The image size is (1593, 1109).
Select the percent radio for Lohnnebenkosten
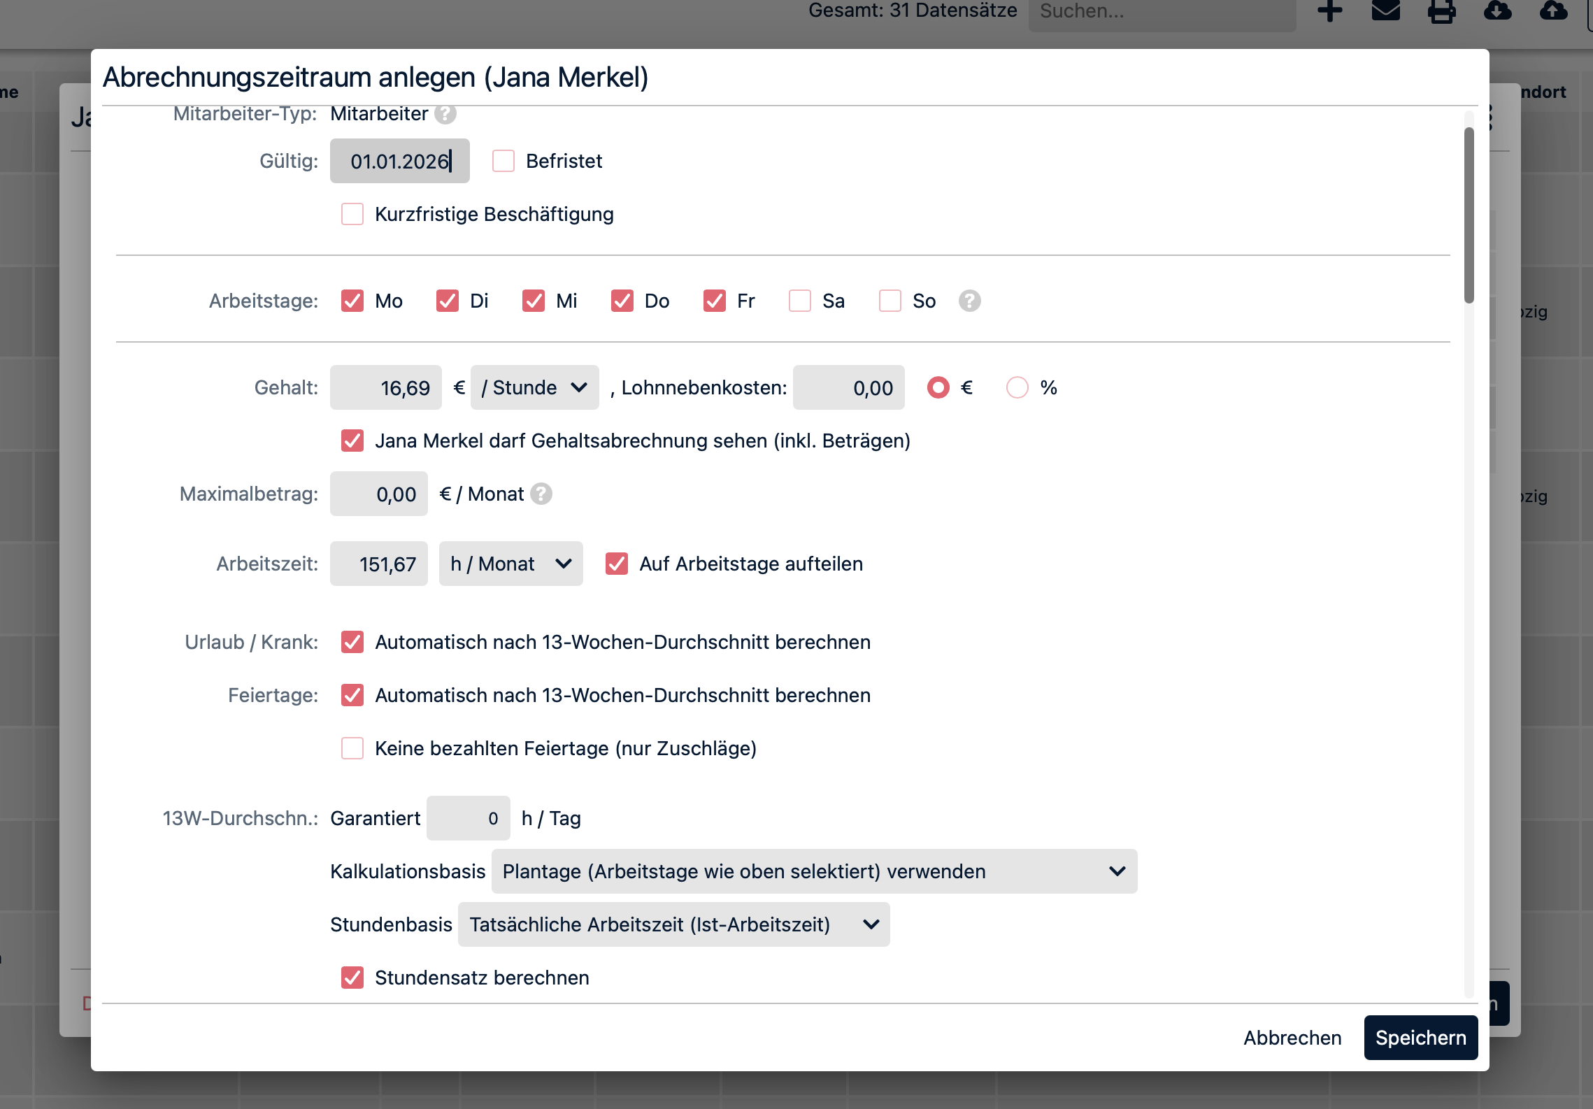pos(1017,387)
